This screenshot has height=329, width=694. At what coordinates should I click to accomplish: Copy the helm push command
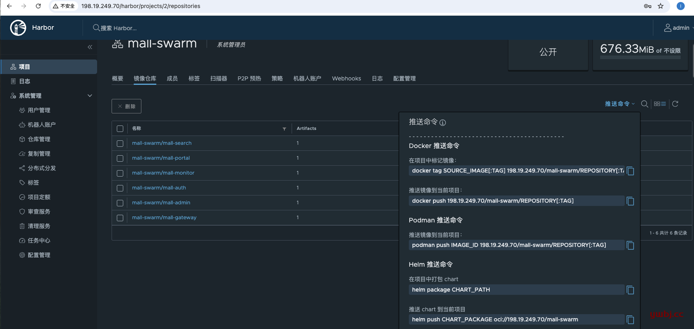point(630,320)
